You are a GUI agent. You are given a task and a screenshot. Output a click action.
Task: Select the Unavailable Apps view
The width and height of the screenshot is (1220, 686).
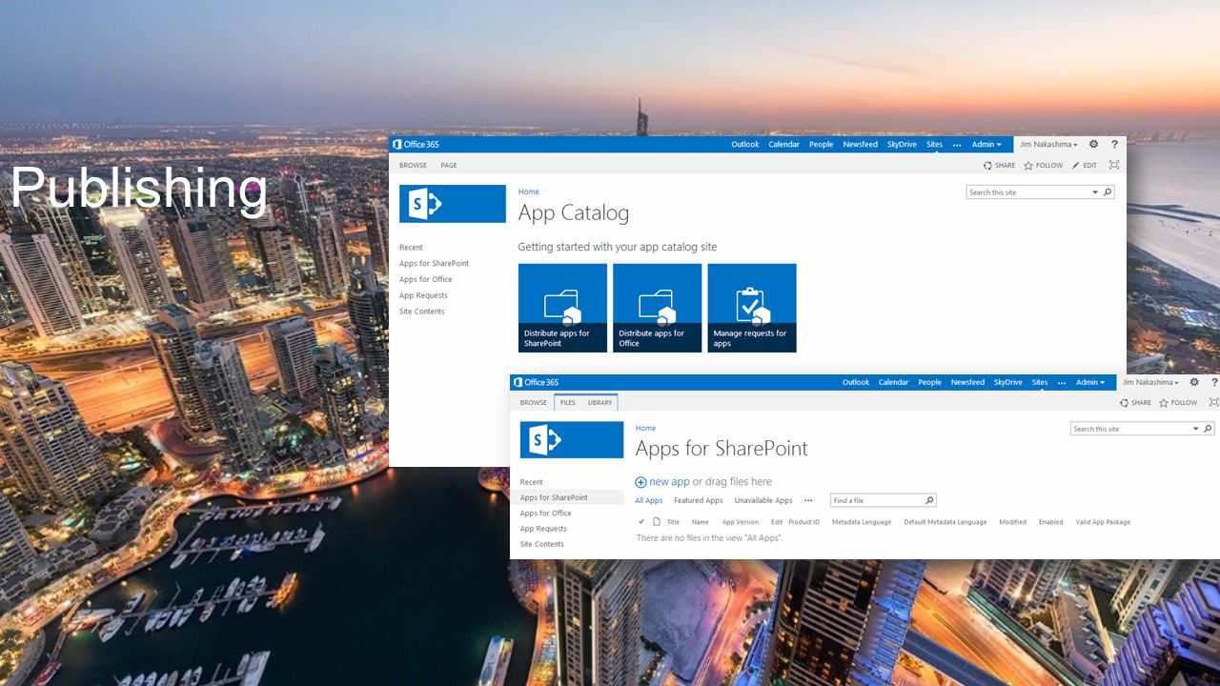click(763, 500)
